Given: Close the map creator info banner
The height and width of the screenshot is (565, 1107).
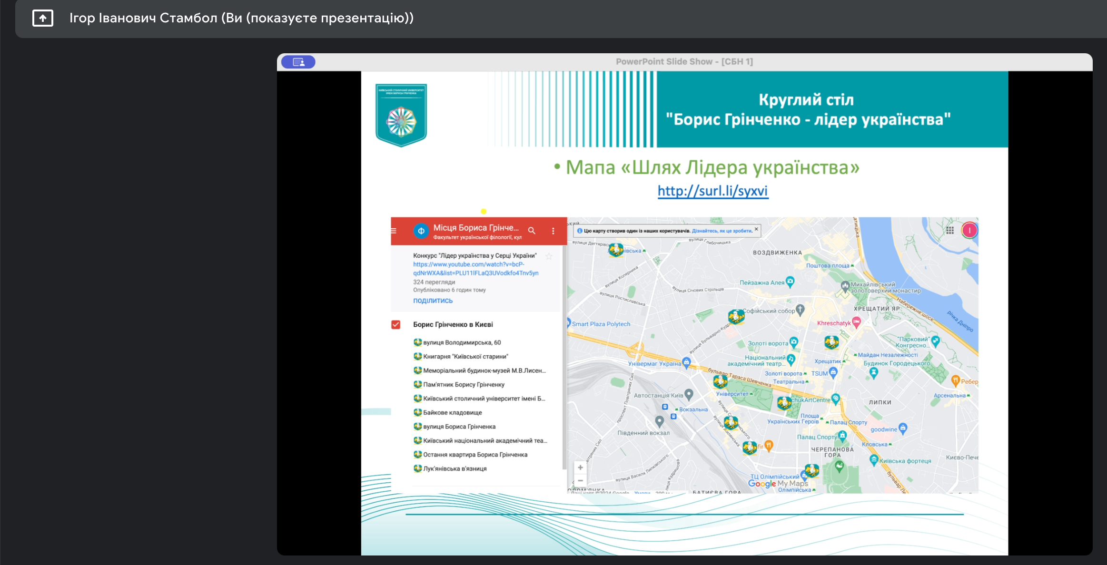Looking at the screenshot, I should point(756,229).
